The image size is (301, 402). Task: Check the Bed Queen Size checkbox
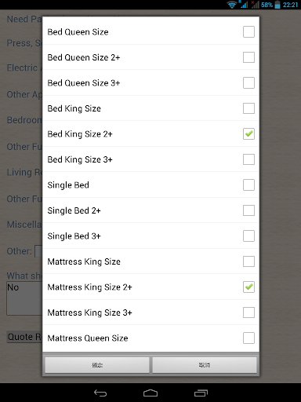[x=248, y=32]
